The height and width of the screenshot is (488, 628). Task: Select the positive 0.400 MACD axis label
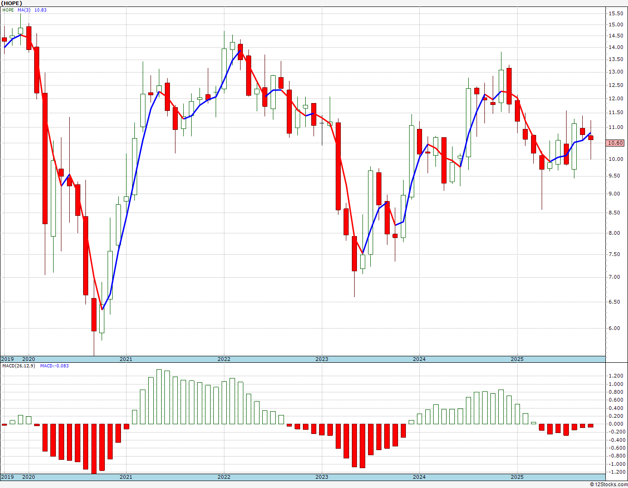click(616, 408)
